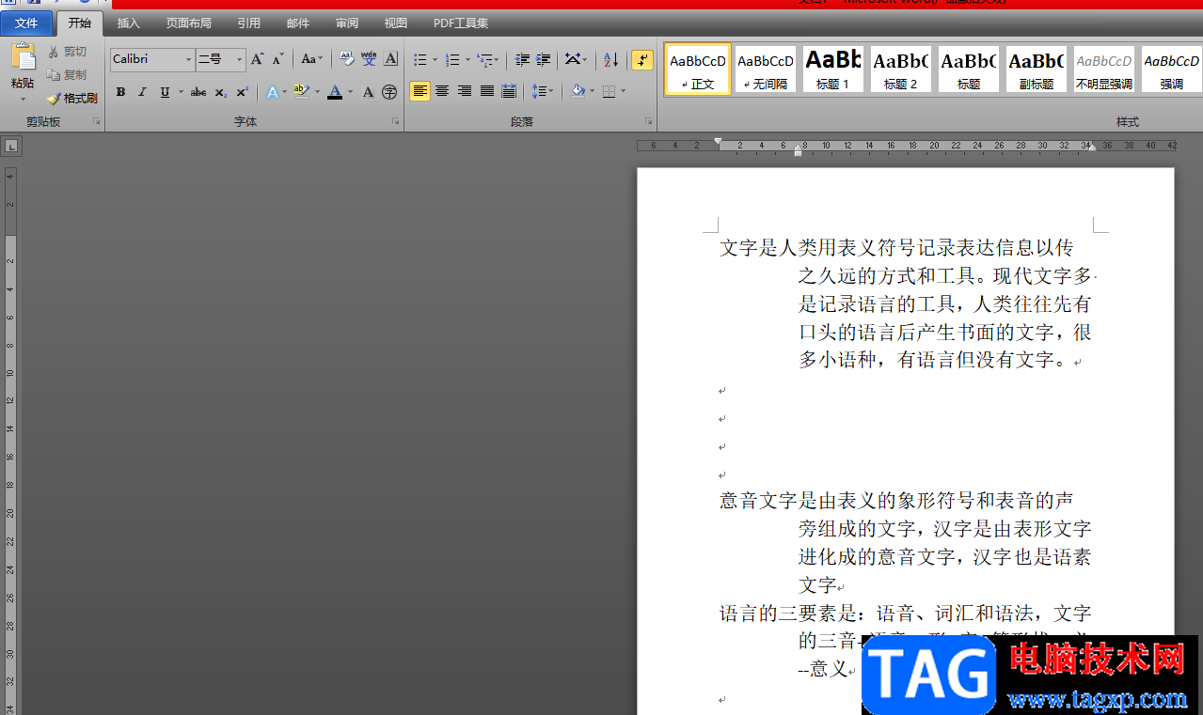1203x715 pixels.
Task: Click the bulleted list icon
Action: [x=420, y=59]
